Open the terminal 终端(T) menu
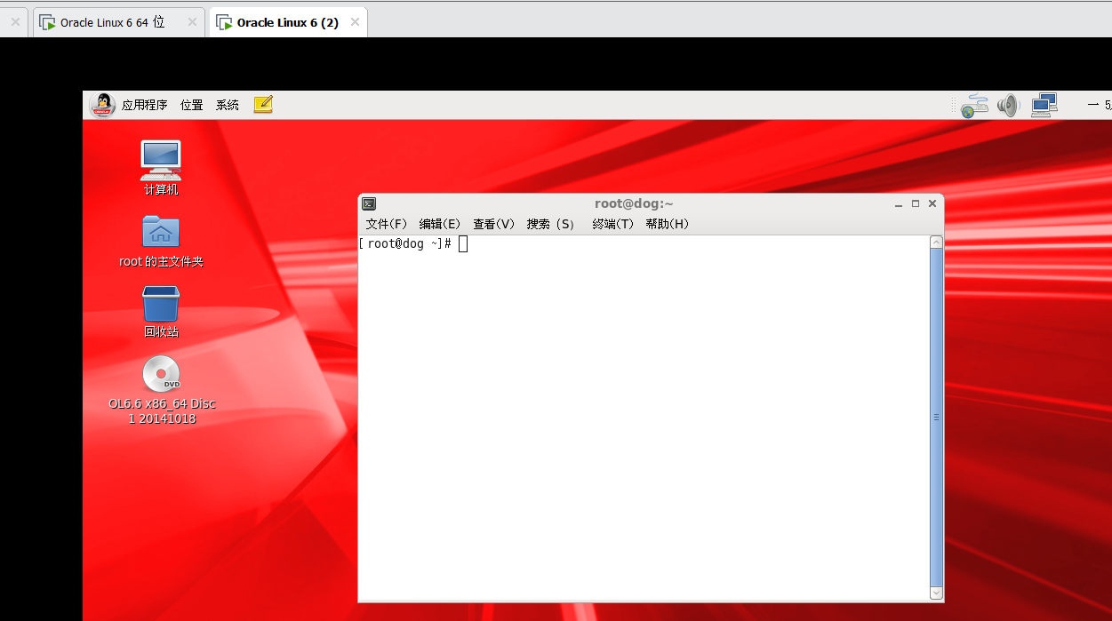This screenshot has width=1112, height=621. click(613, 224)
